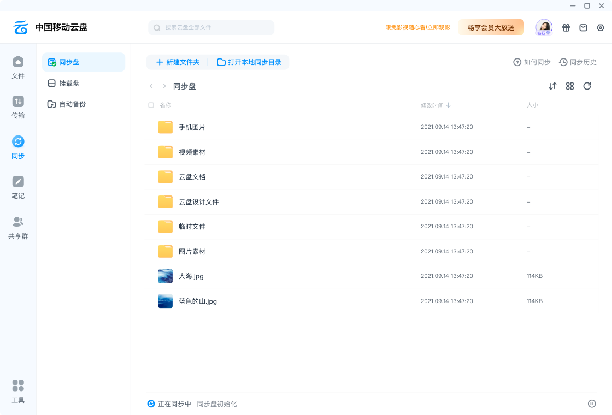Click the 搜索云盘全部文件 search field
This screenshot has height=415, width=612.
pos(211,27)
